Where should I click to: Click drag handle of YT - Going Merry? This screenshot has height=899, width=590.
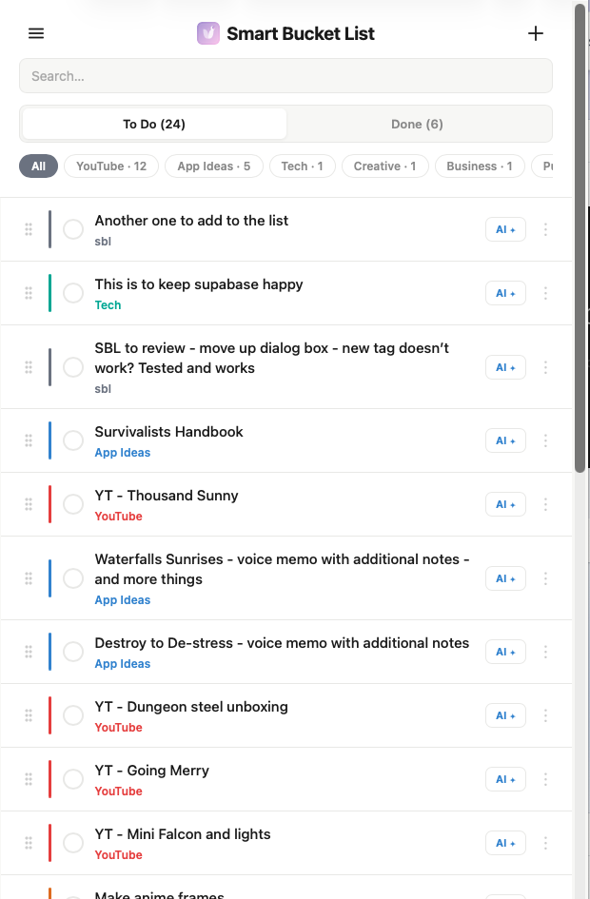pyautogui.click(x=29, y=778)
